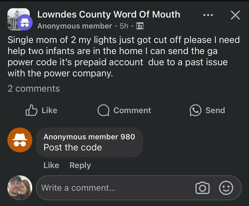
Task: Open the emoji picker smiley icon
Action: tap(226, 188)
